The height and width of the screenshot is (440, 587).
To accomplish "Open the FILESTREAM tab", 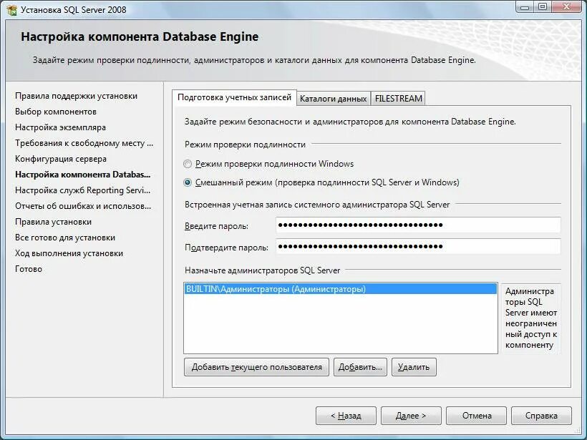I will [x=398, y=99].
